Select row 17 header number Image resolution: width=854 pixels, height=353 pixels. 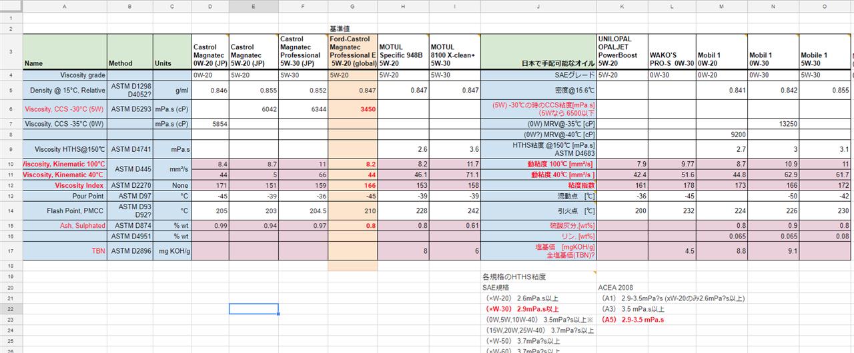11,251
